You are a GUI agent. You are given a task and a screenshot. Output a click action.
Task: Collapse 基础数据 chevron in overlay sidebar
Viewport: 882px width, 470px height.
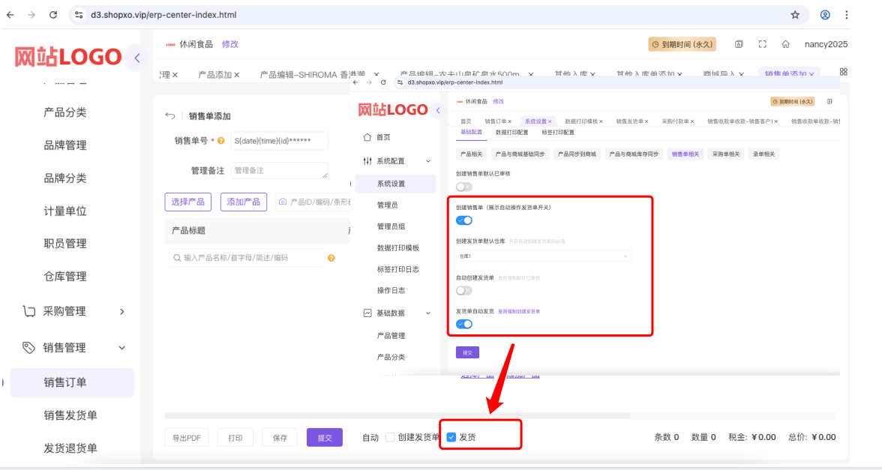pyautogui.click(x=428, y=313)
